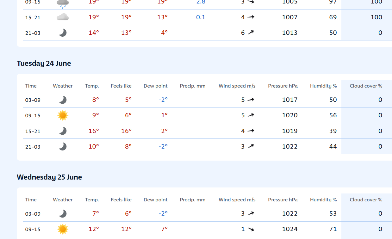Click the 16° temperature in Tuesday 15-21

[x=94, y=131]
